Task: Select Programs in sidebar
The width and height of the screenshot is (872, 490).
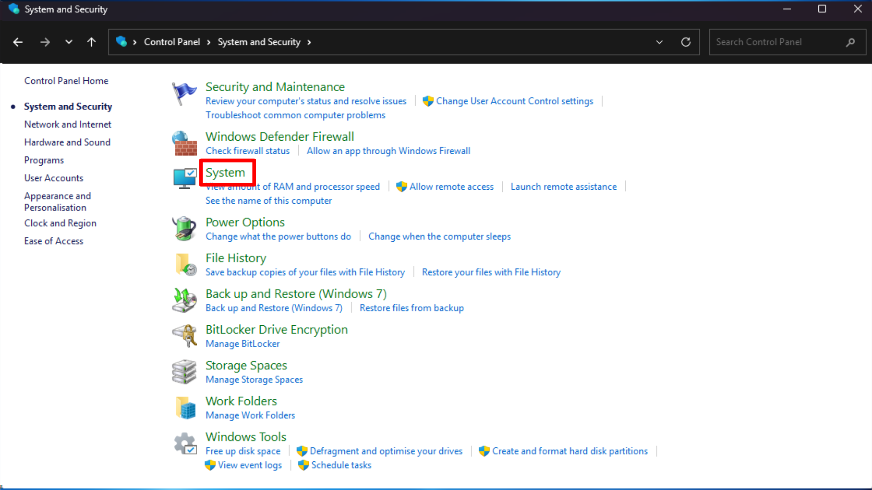Action: [44, 160]
